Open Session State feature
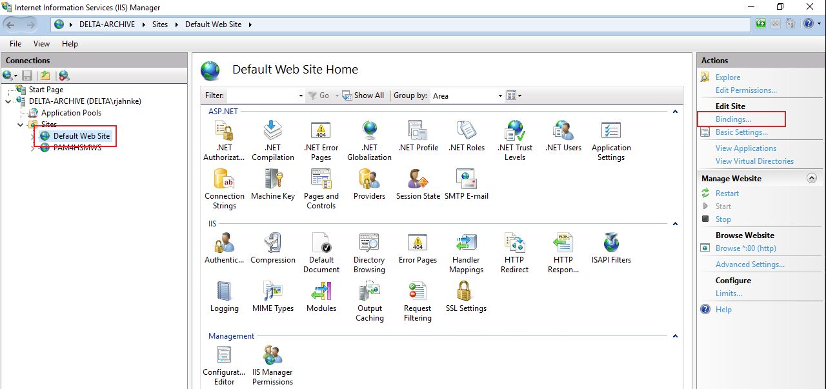 [418, 185]
